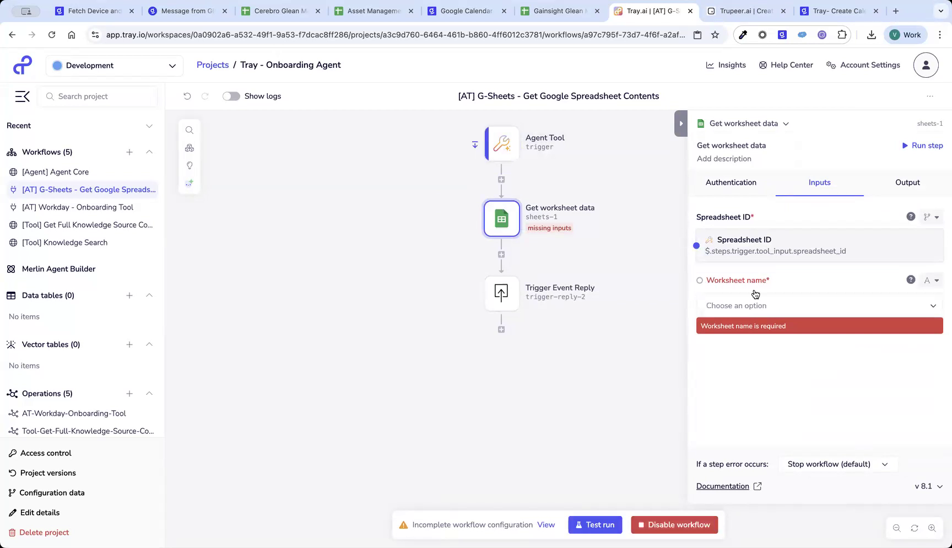
Task: Enable the Show logs toggle
Action: [x=231, y=96]
